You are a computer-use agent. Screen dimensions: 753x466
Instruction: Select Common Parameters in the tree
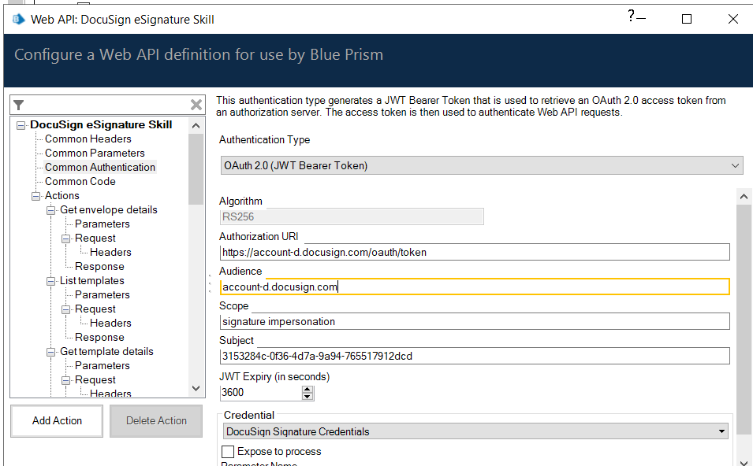click(95, 153)
